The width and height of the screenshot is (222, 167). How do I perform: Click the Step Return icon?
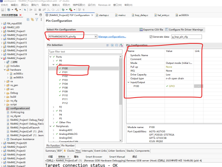(58, 10)
